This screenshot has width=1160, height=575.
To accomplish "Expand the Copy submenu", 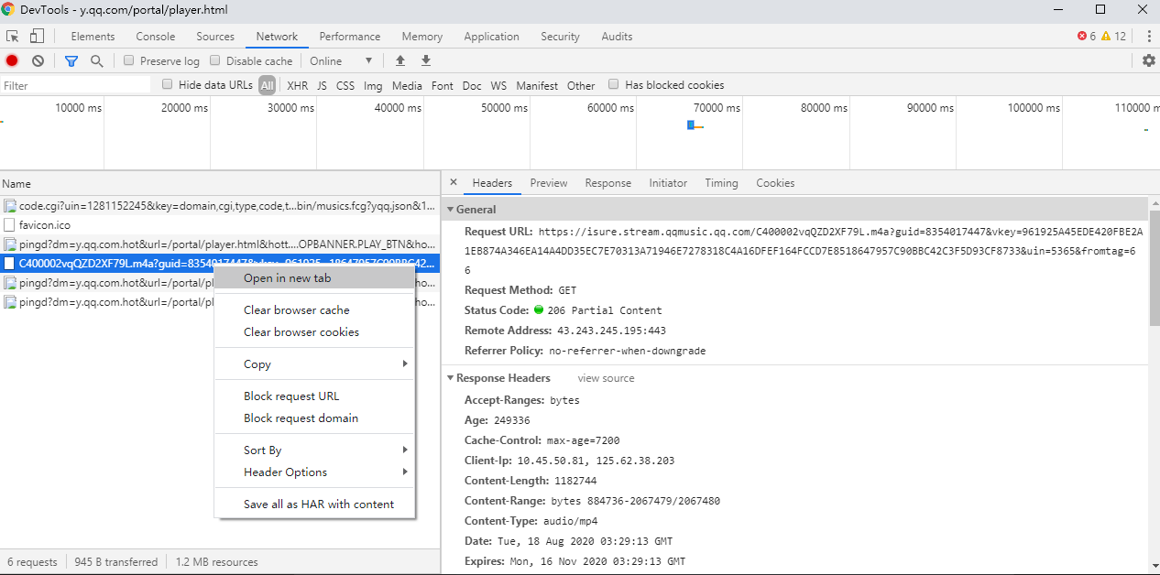I will coord(314,364).
